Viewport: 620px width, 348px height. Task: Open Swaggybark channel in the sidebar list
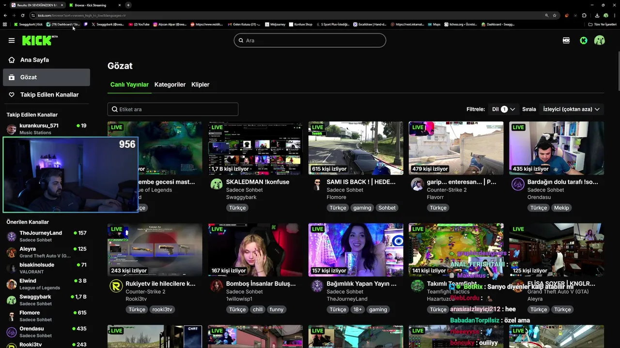[46, 300]
